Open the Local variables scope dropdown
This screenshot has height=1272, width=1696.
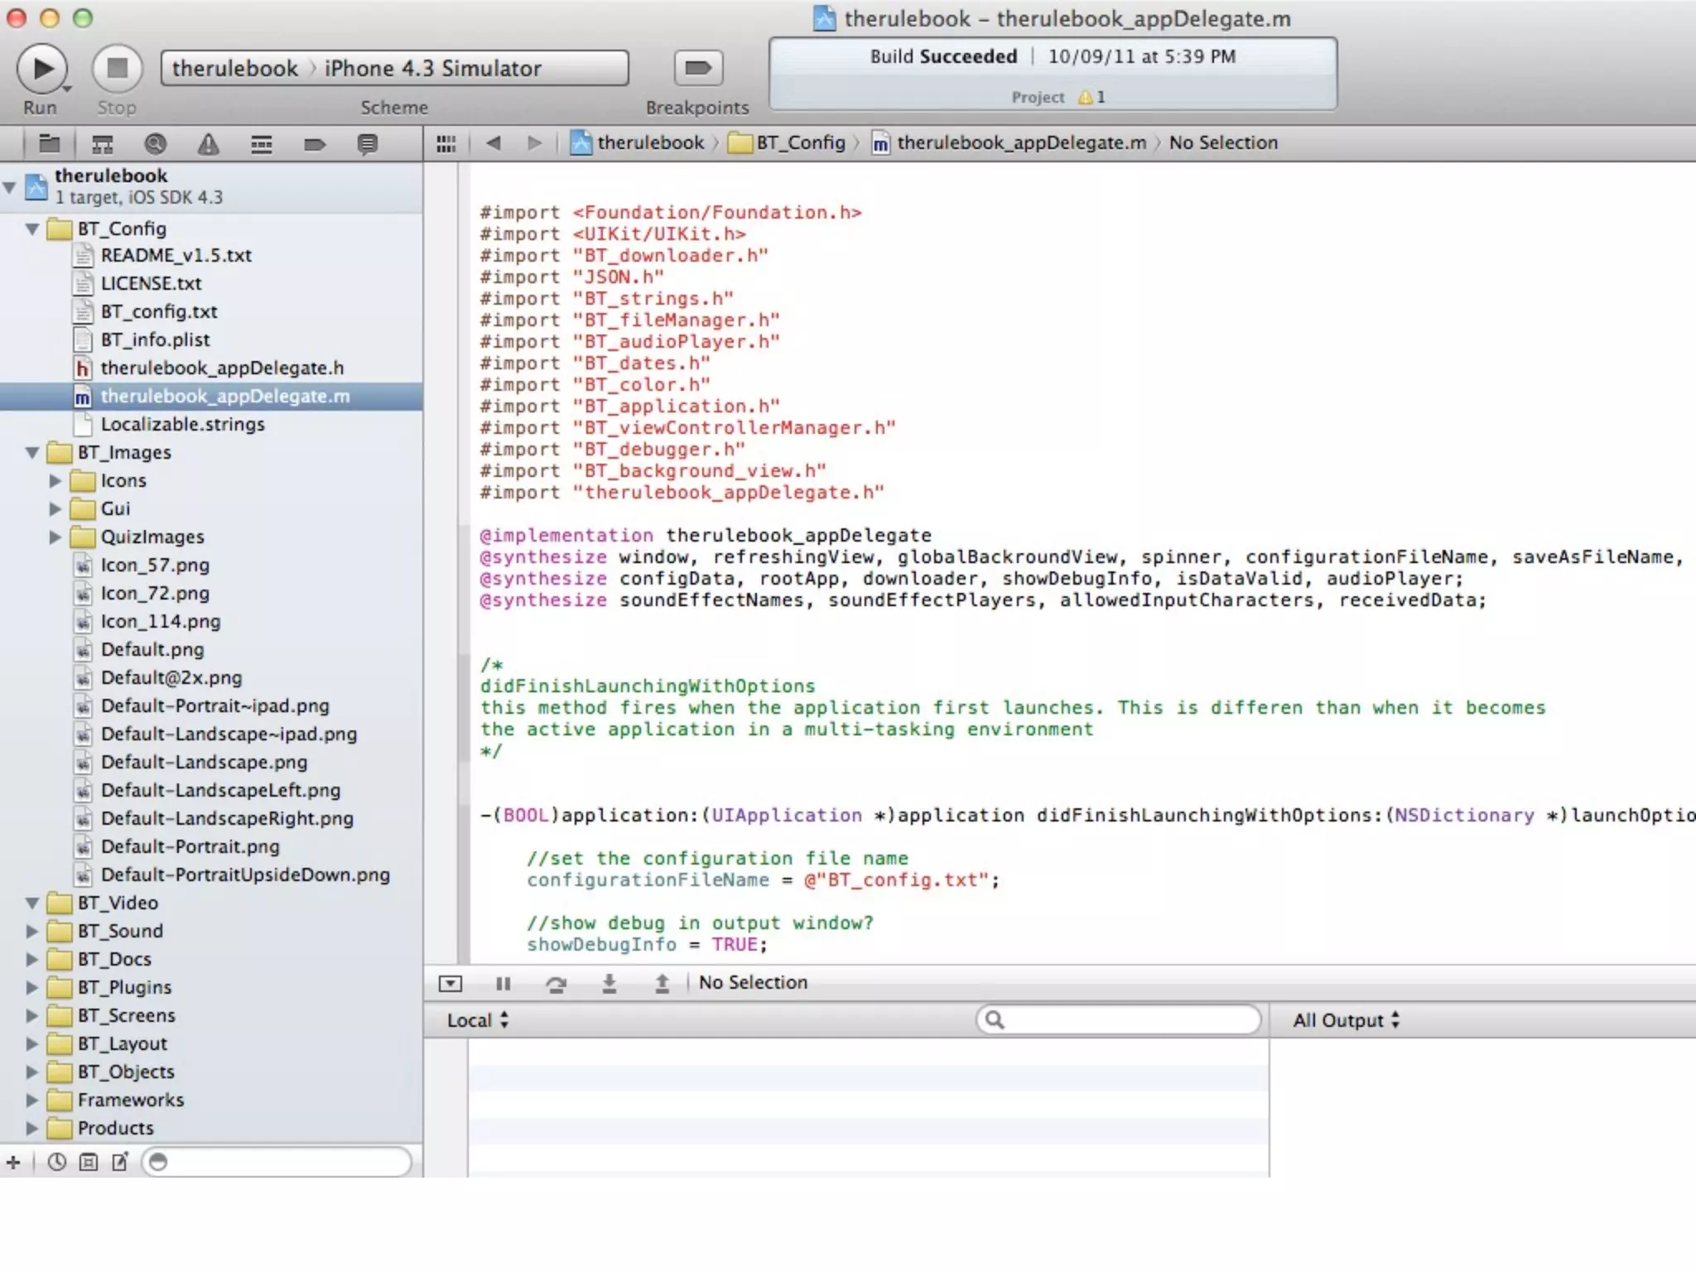coord(478,1020)
